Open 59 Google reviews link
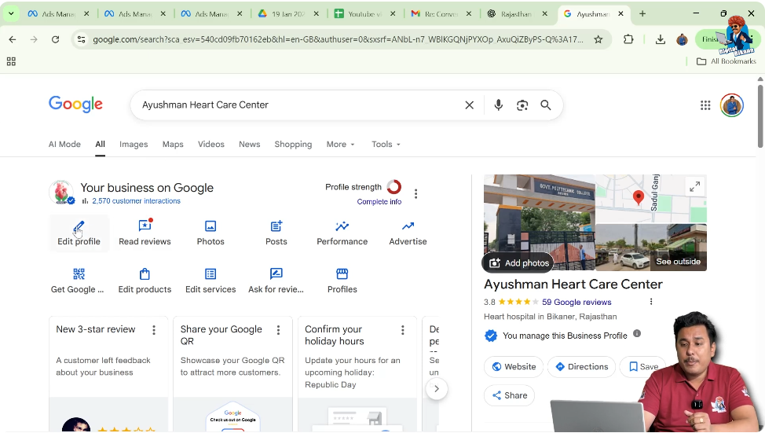Image resolution: width=765 pixels, height=433 pixels. pos(576,303)
